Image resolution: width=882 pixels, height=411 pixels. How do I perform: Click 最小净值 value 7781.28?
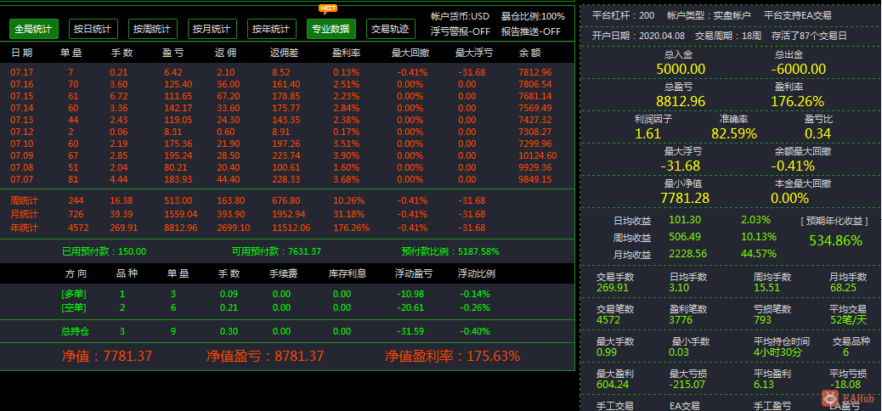(685, 198)
